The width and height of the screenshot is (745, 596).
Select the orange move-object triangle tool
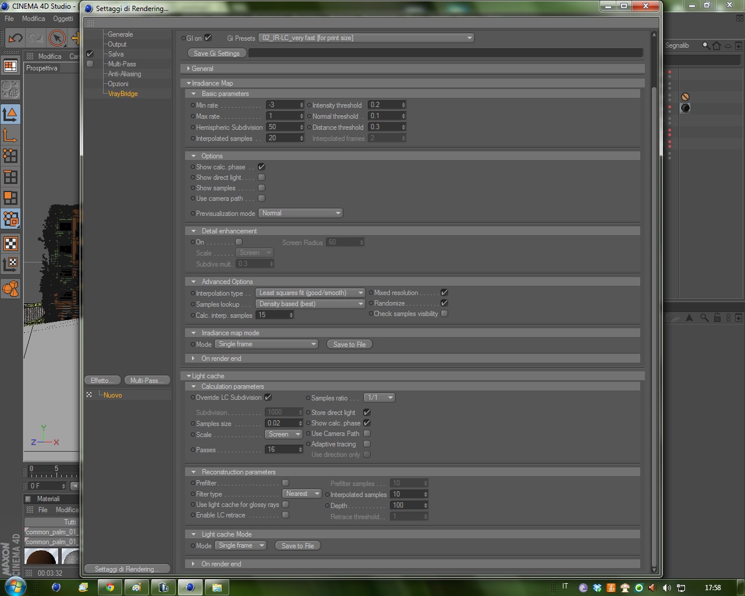click(x=10, y=115)
